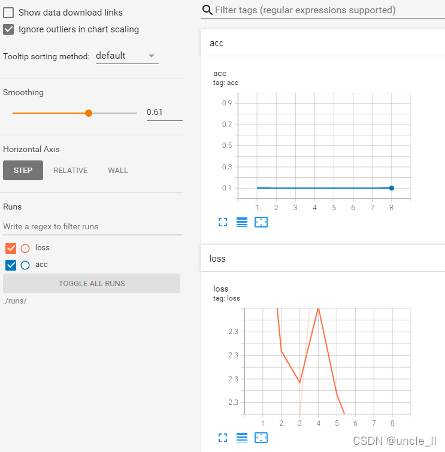Click the loss run name text
The image size is (445, 452).
[x=43, y=248]
